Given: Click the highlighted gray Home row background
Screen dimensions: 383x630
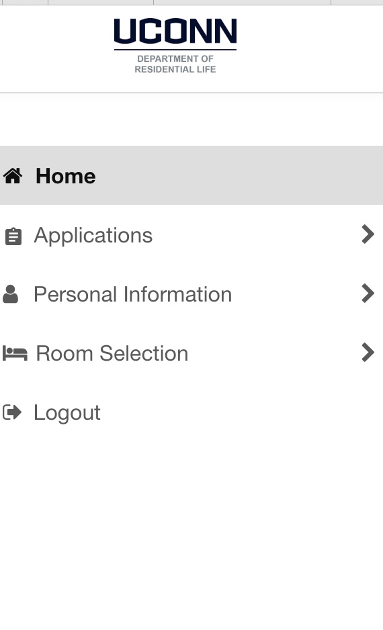Looking at the screenshot, I should 241,175.
